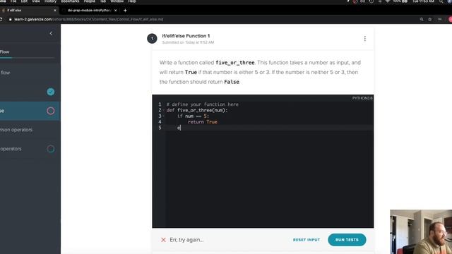
Task: Open the Bookmarks menu
Action: 70,1
